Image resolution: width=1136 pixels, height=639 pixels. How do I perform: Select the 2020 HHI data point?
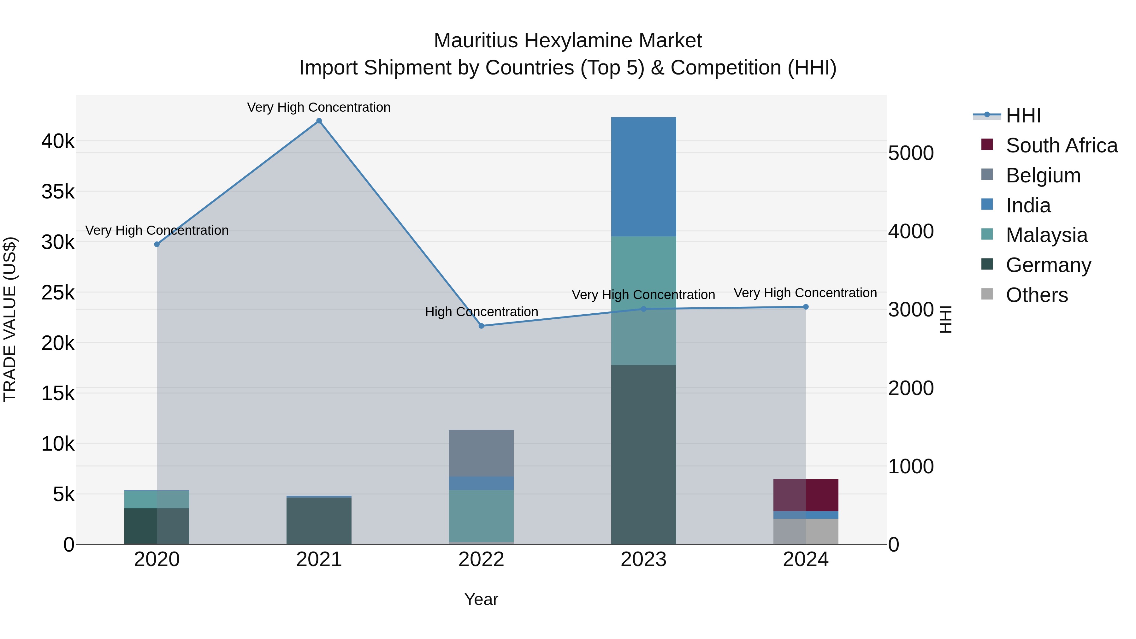157,244
